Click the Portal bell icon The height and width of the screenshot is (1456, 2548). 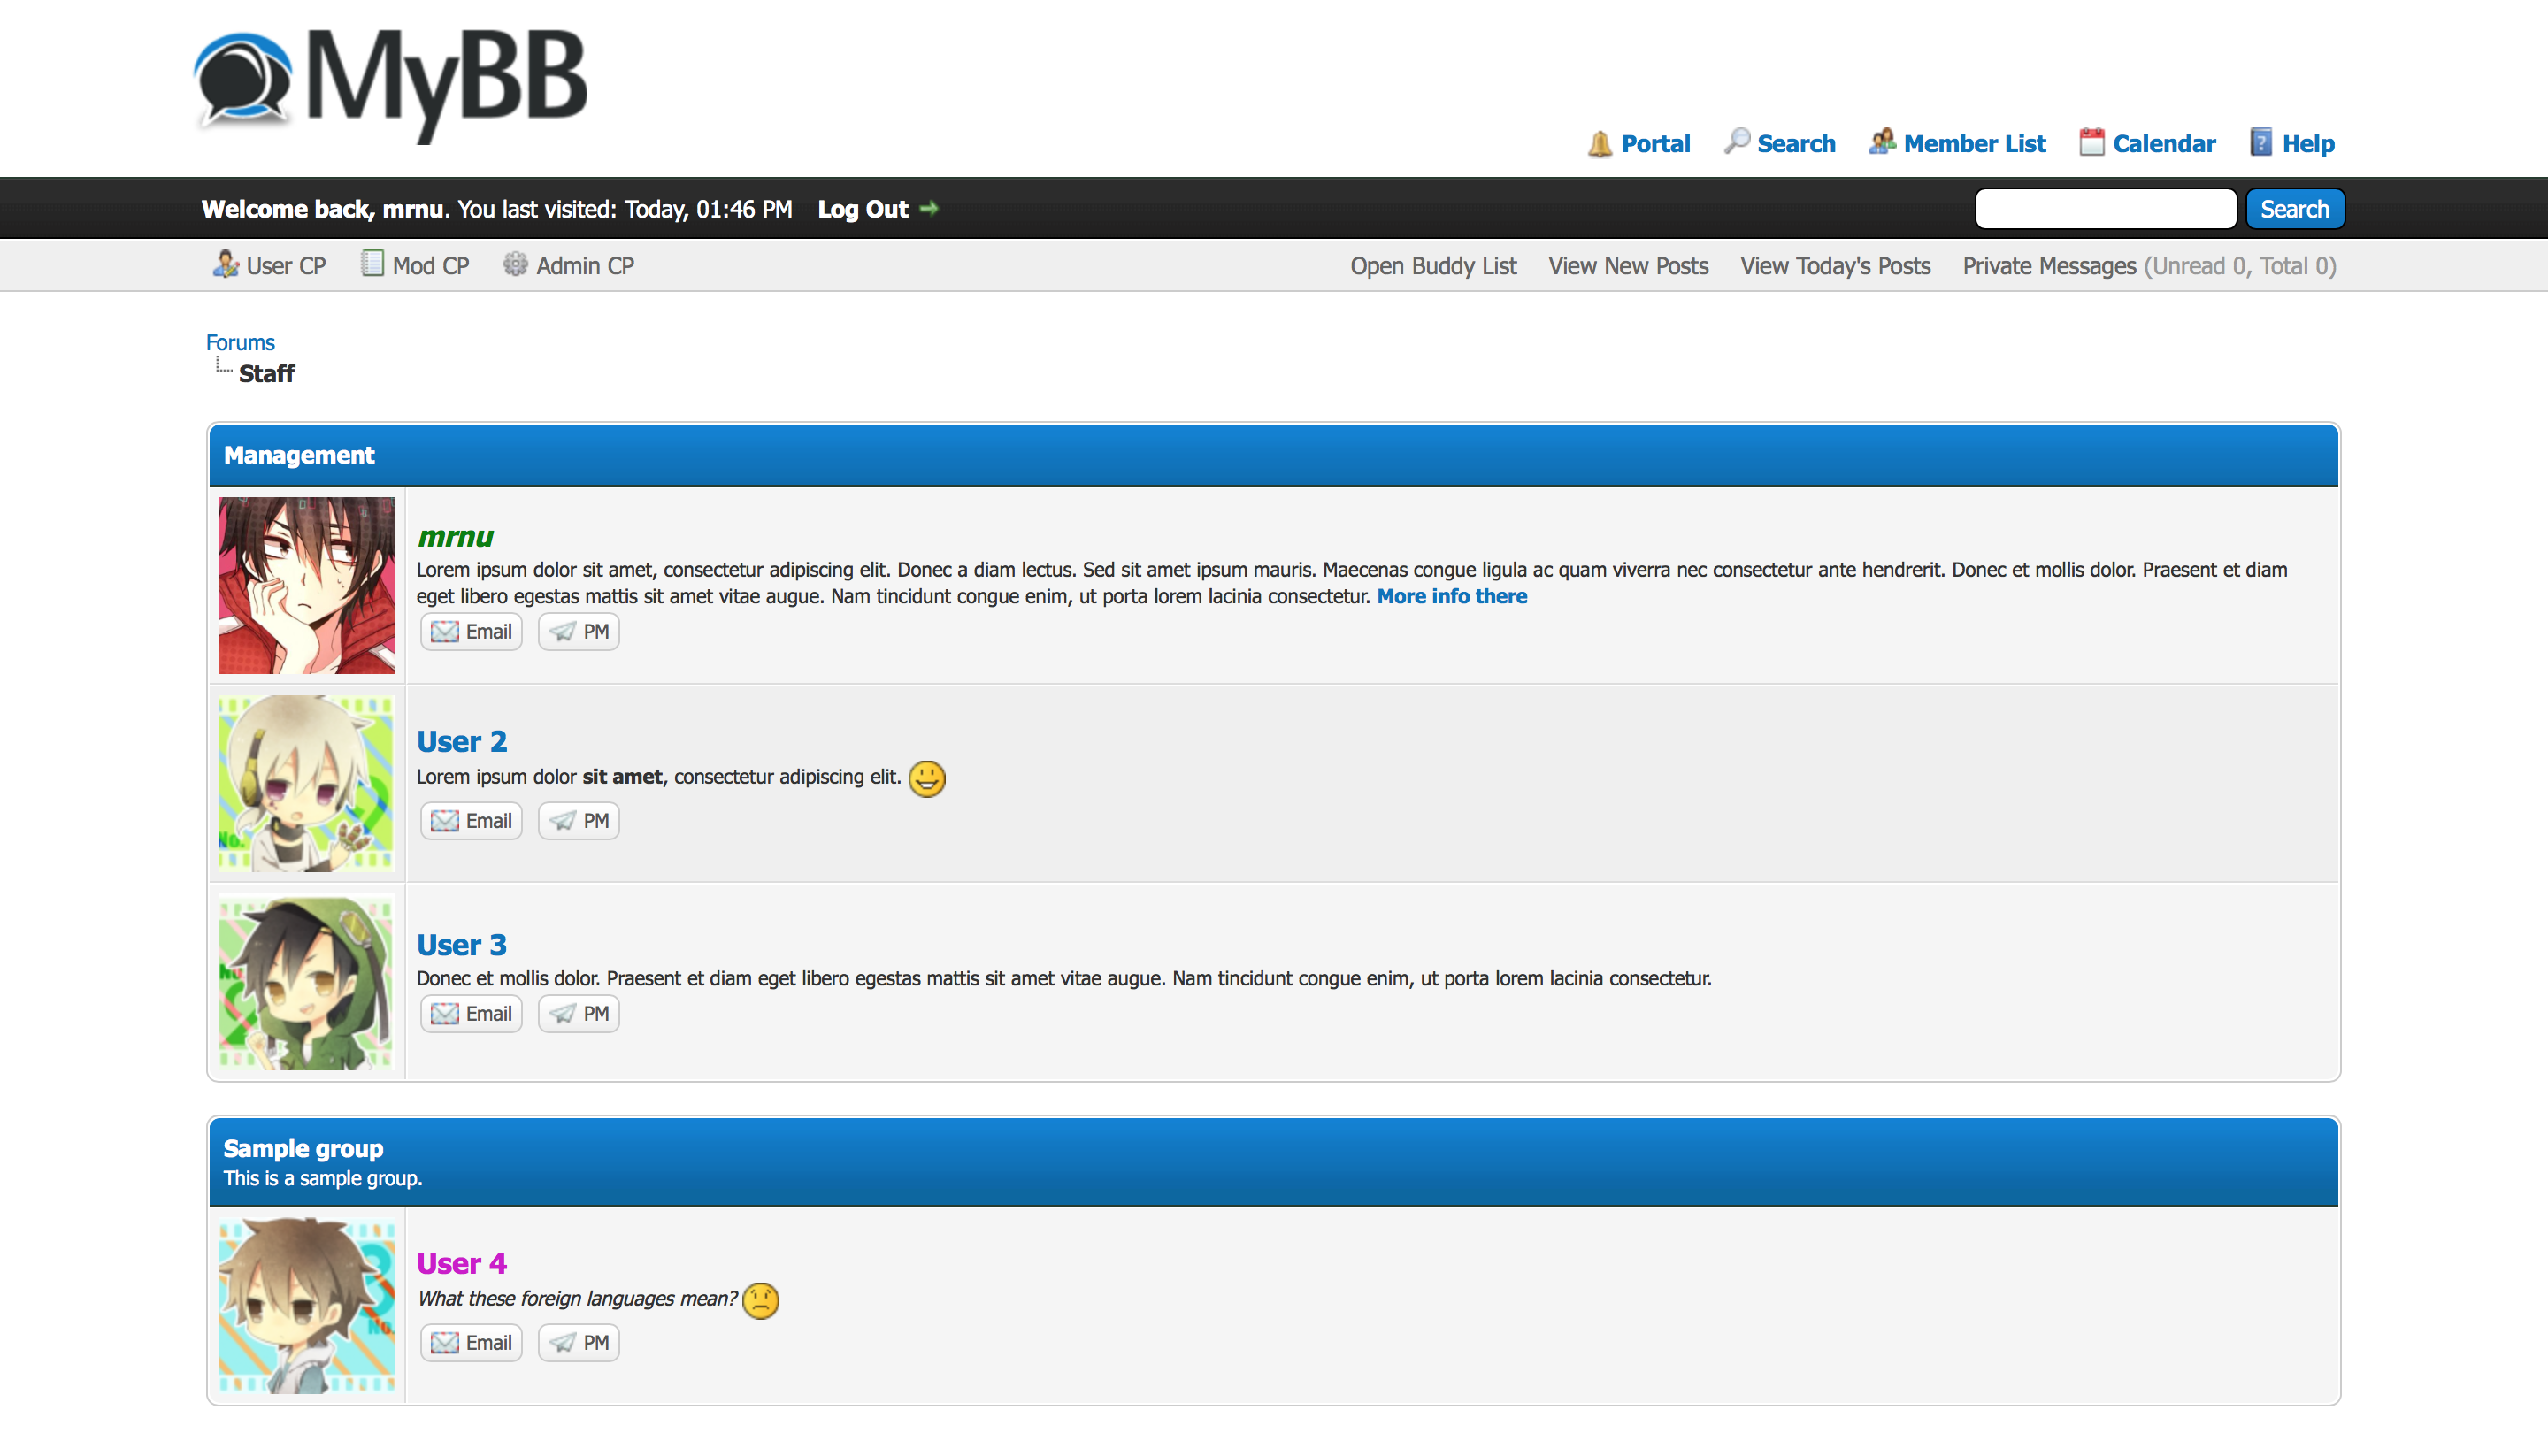click(1599, 144)
